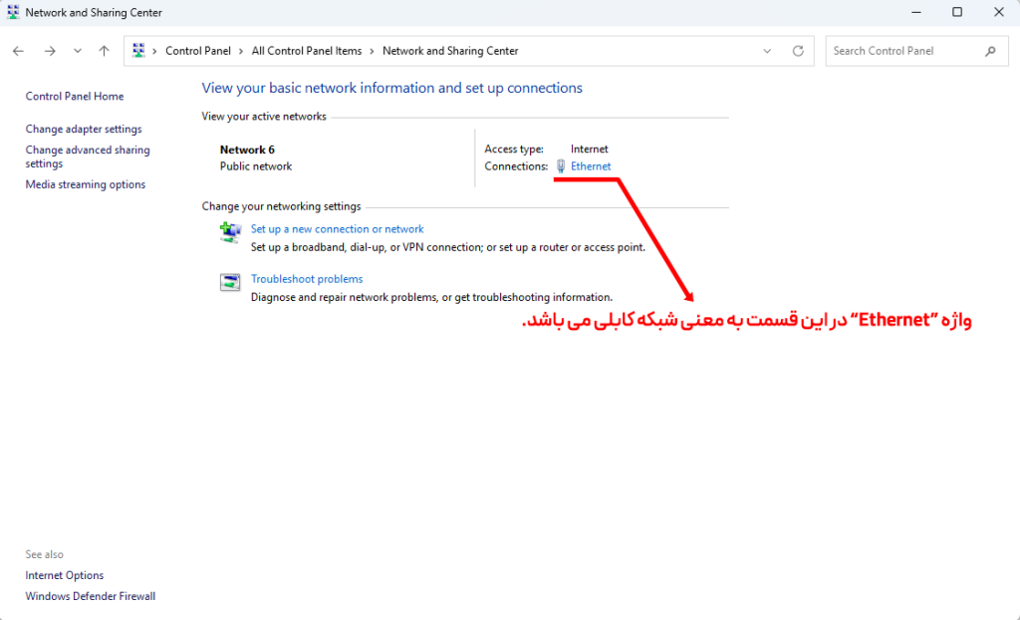Open Media streaming options
The width and height of the screenshot is (1020, 620).
(x=86, y=184)
